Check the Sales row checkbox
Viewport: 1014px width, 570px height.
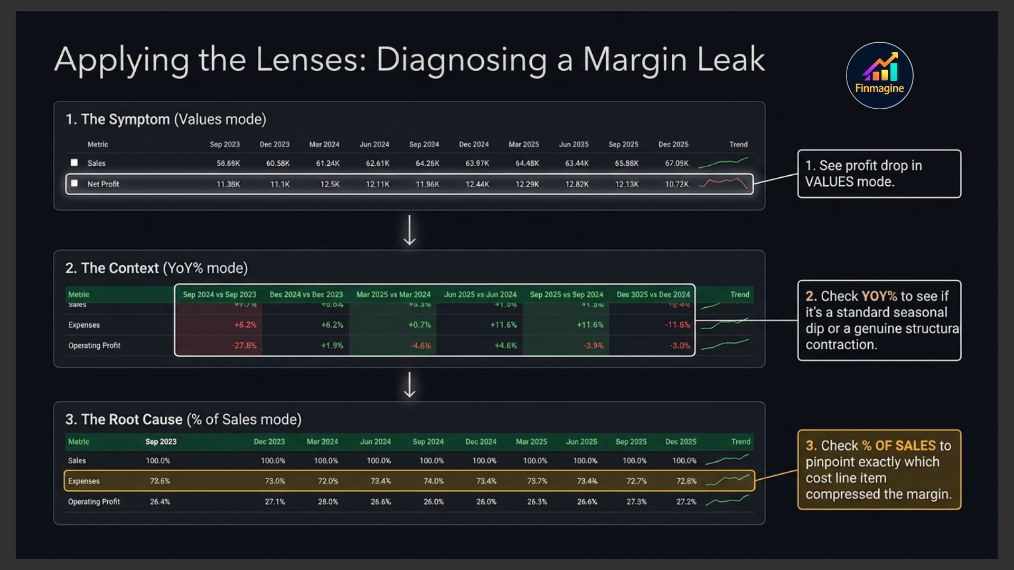pyautogui.click(x=74, y=163)
